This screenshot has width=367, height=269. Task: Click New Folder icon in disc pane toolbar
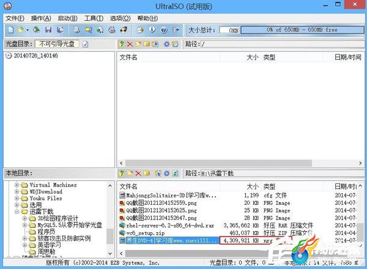click(138, 44)
